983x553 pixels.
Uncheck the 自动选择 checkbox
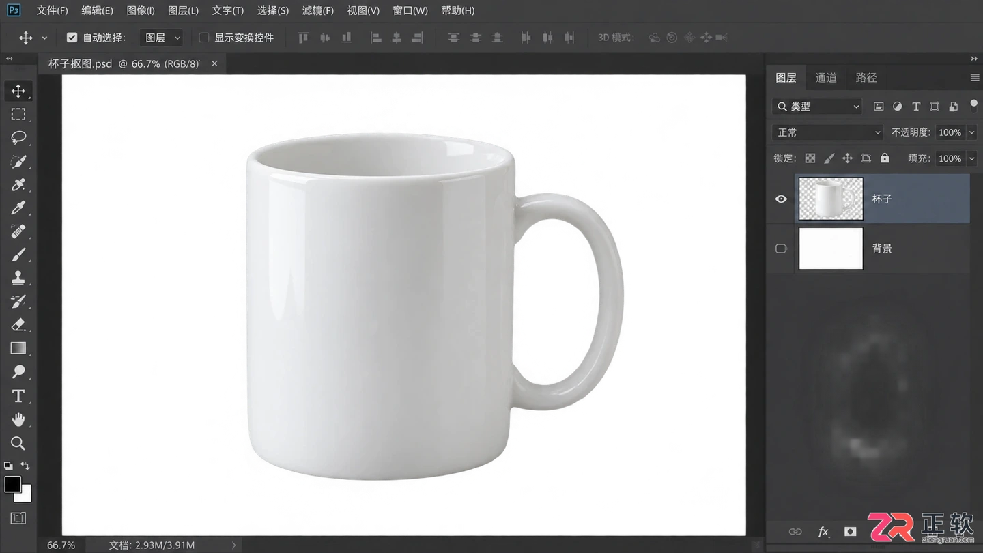(x=72, y=38)
